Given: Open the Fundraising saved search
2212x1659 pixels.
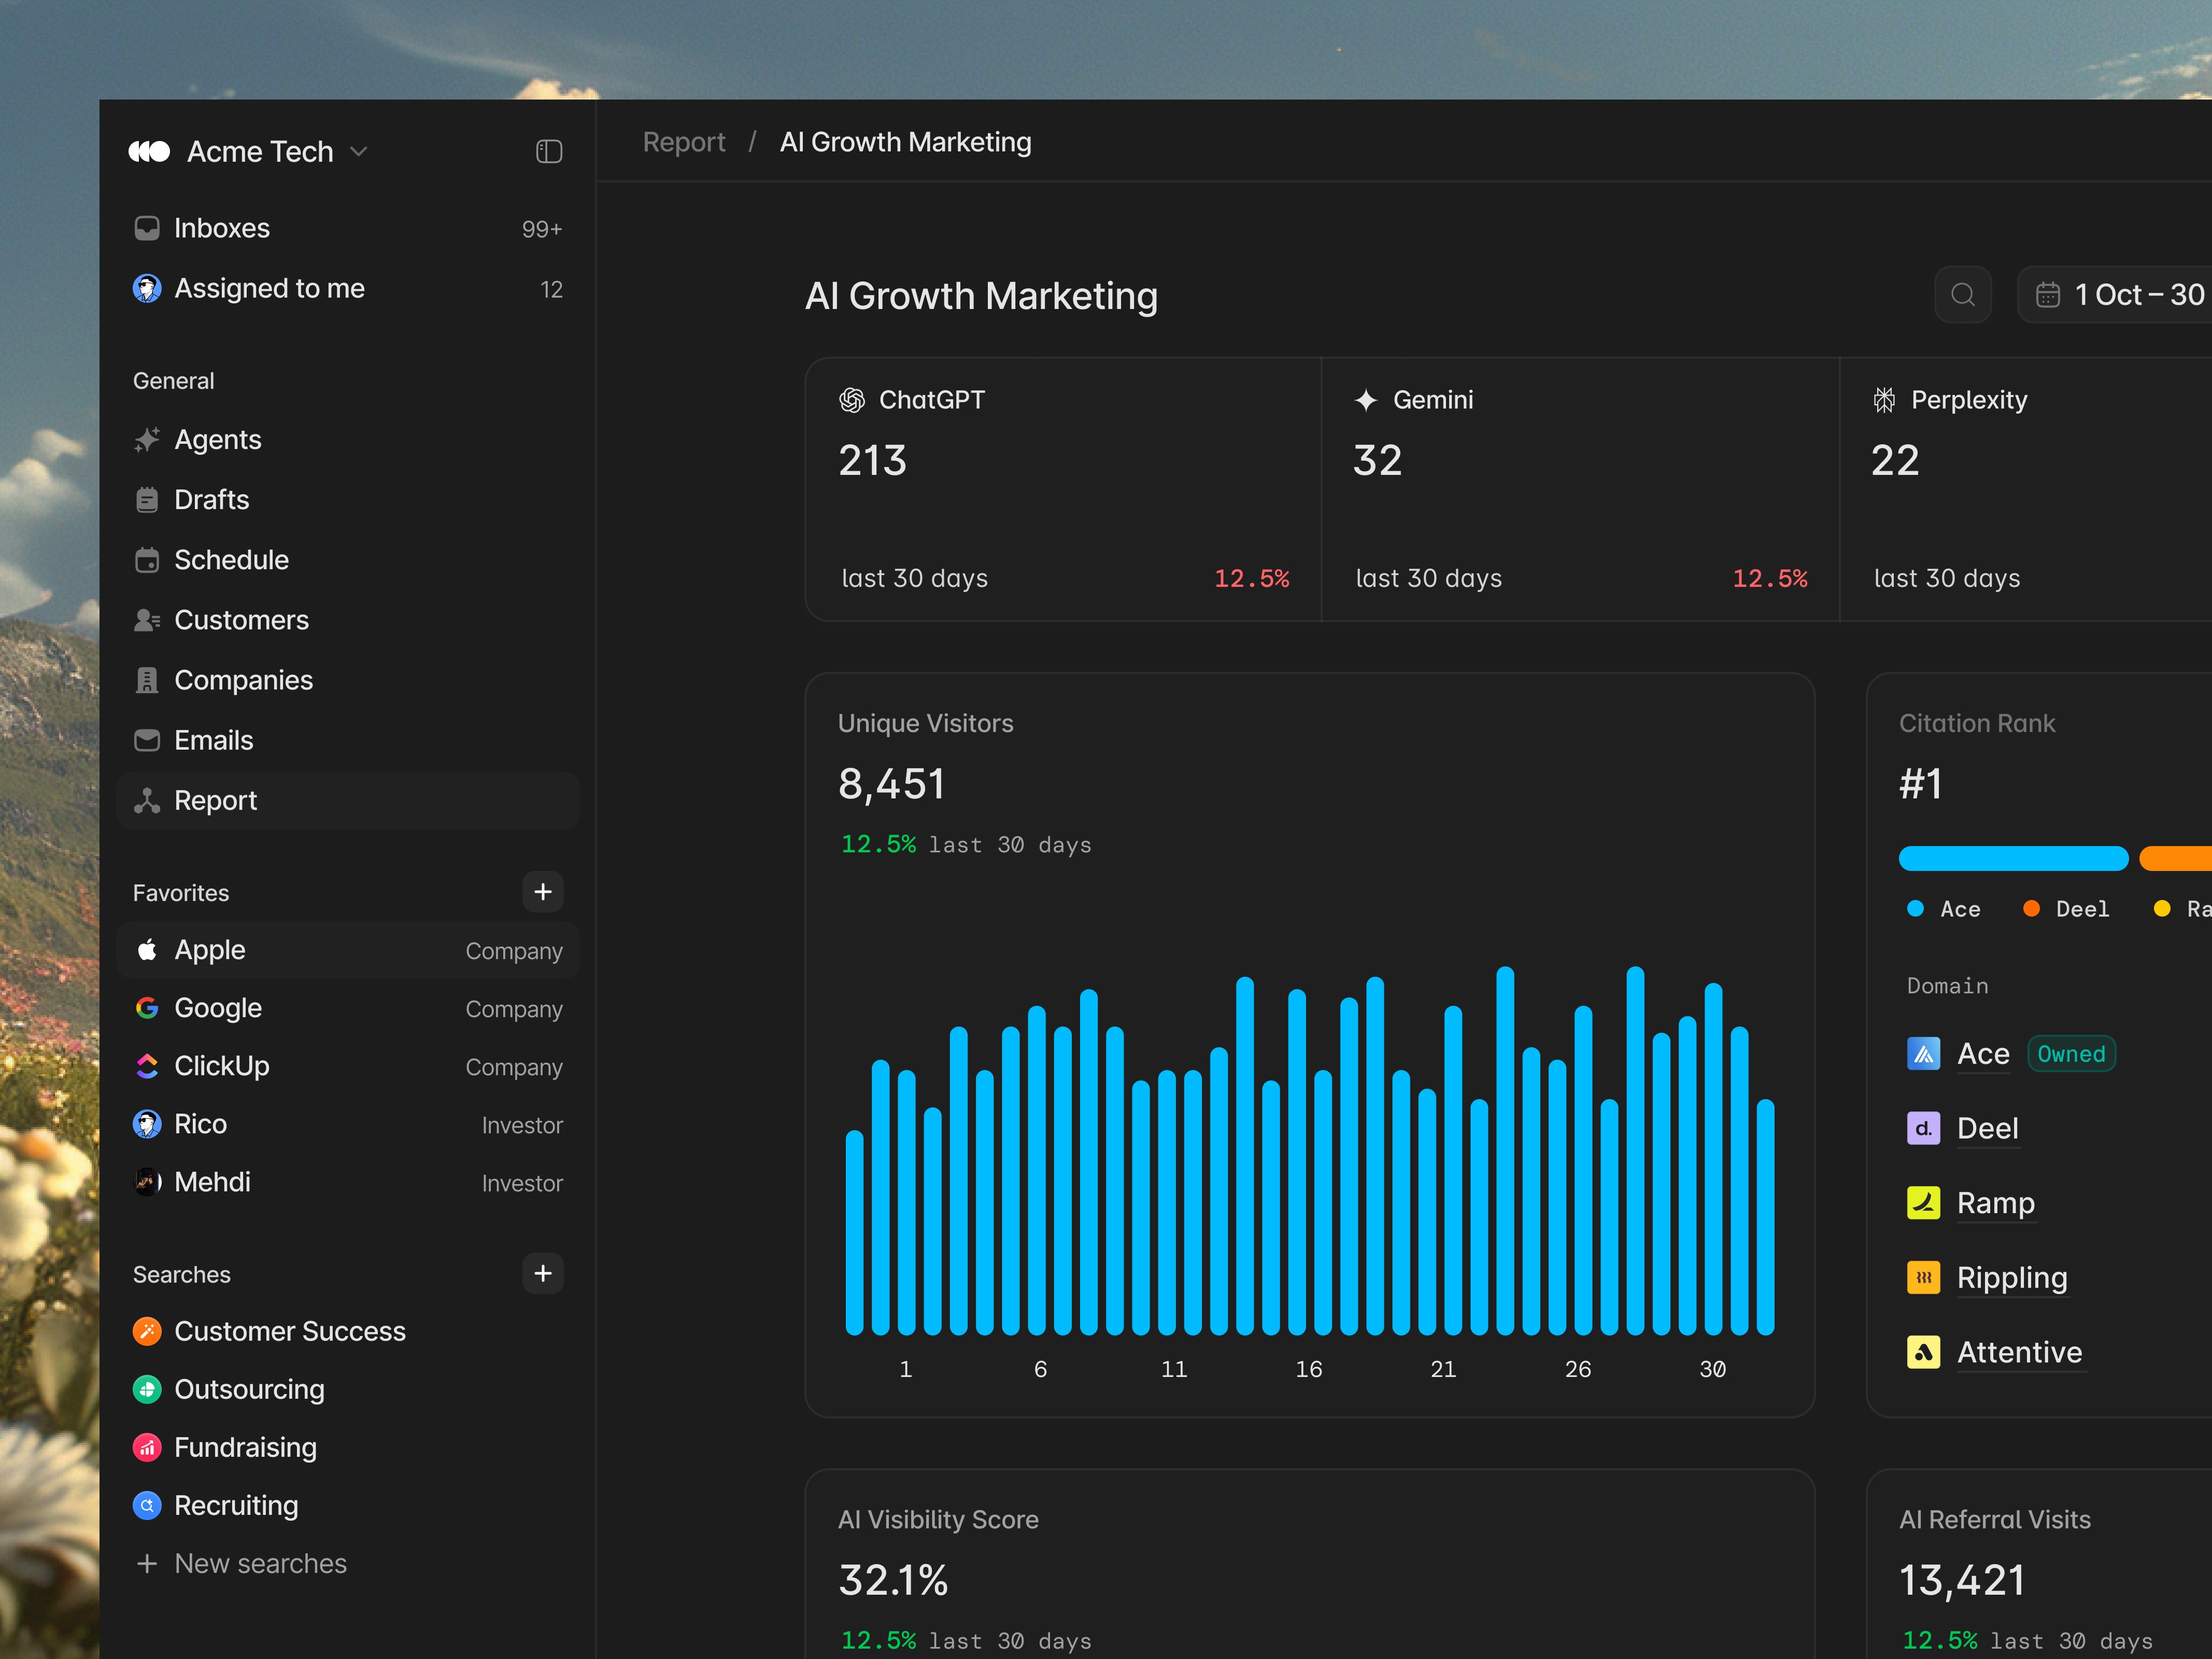Looking at the screenshot, I should tap(245, 1447).
